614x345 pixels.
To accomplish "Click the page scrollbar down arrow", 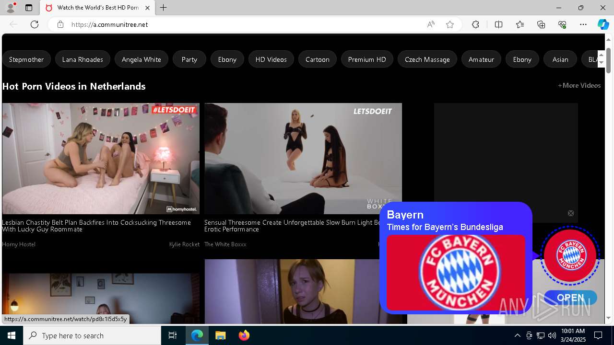I will coord(609,318).
